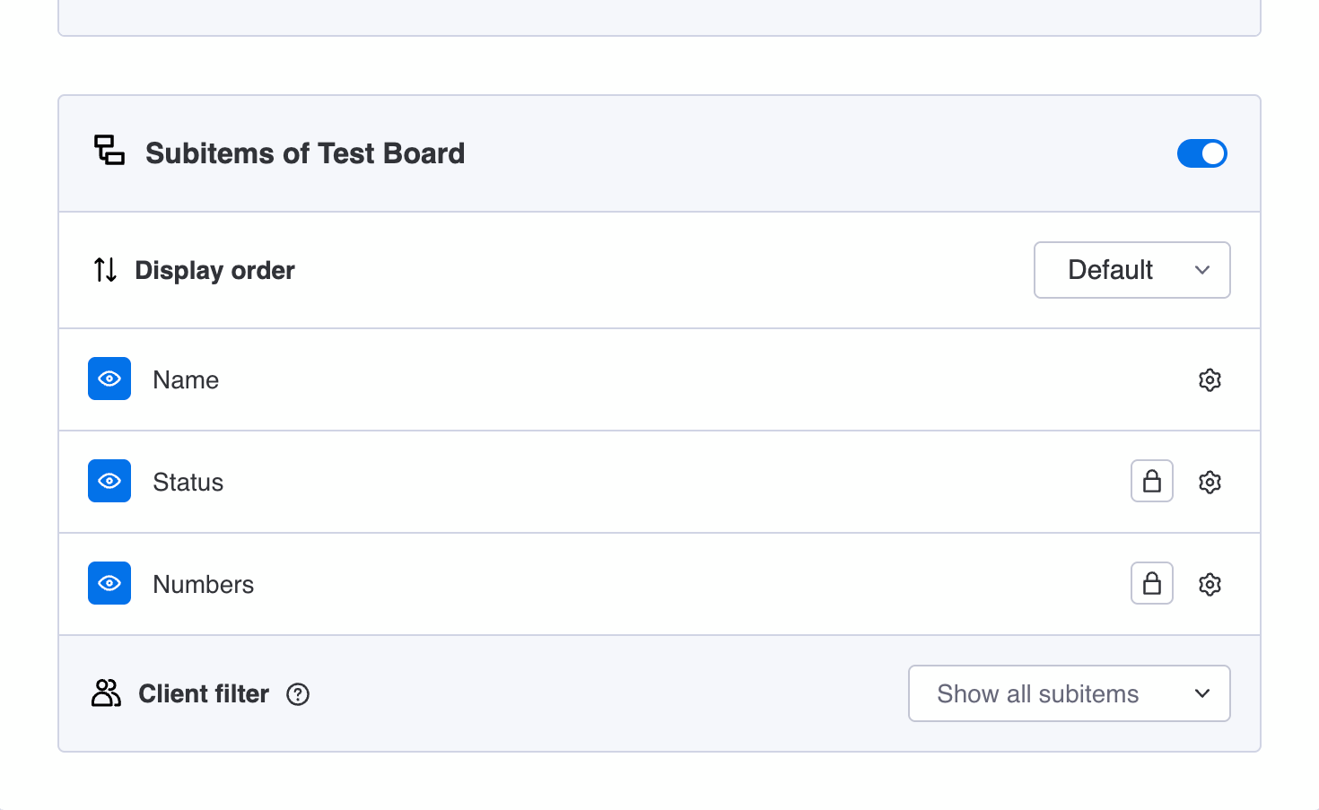
Task: Click the Subitems of Test Board heading
Action: (305, 153)
